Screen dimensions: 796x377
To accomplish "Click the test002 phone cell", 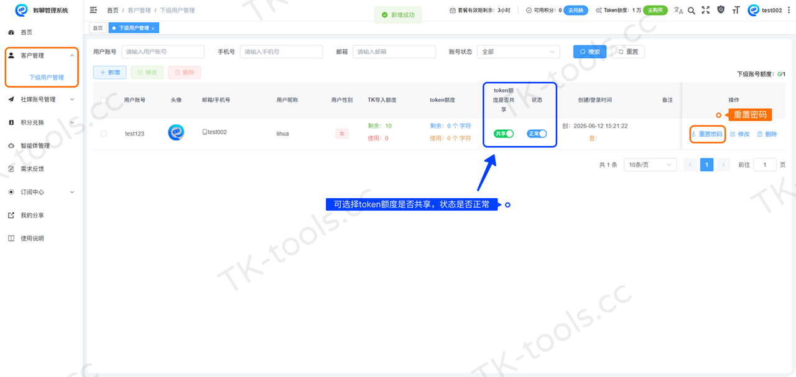I will pyautogui.click(x=215, y=132).
